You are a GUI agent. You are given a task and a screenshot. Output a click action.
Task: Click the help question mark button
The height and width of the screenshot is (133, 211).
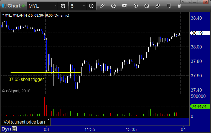coord(183,2)
